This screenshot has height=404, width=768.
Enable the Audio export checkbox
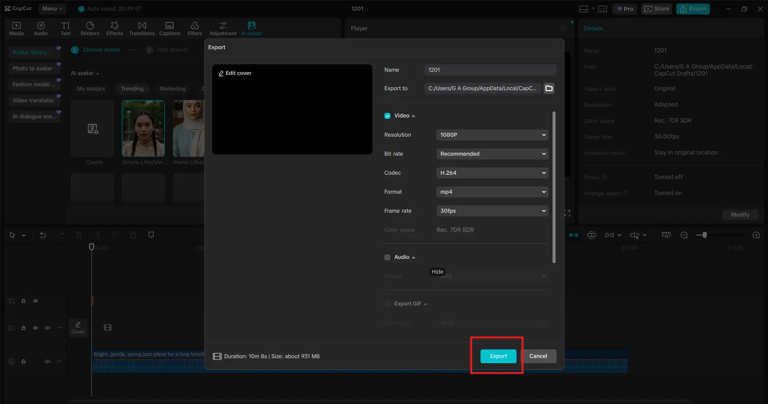(x=387, y=257)
